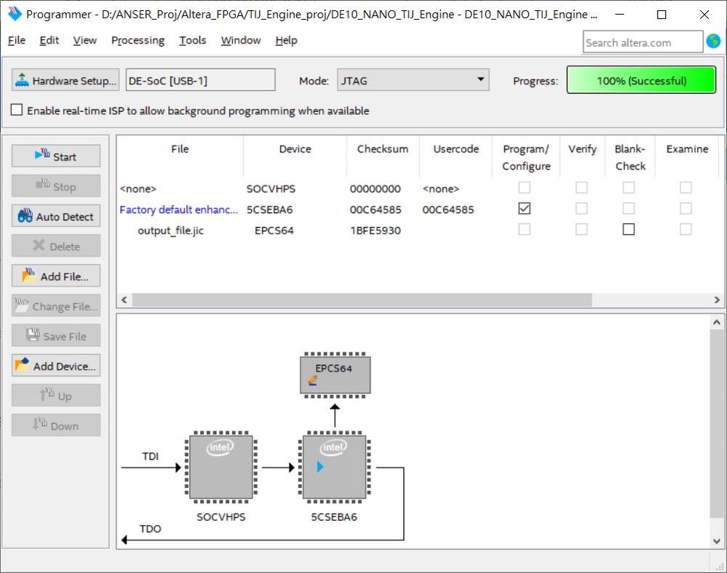Viewport: 727px width, 573px height.
Task: Click the Usercode column header
Action: (x=456, y=148)
